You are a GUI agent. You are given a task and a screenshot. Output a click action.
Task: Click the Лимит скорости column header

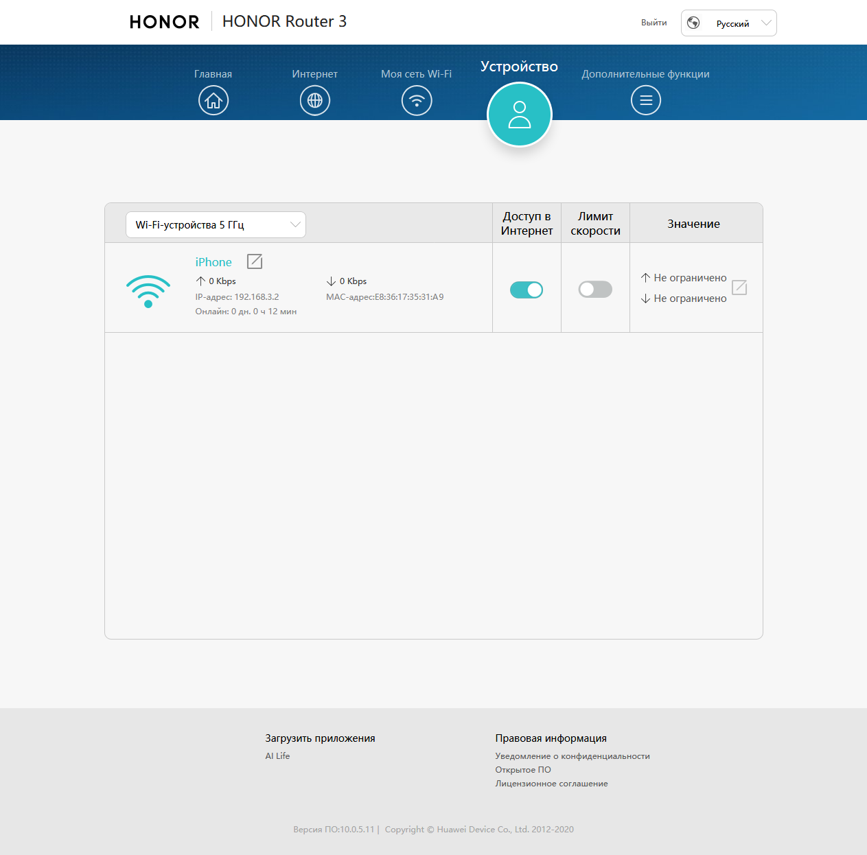595,224
